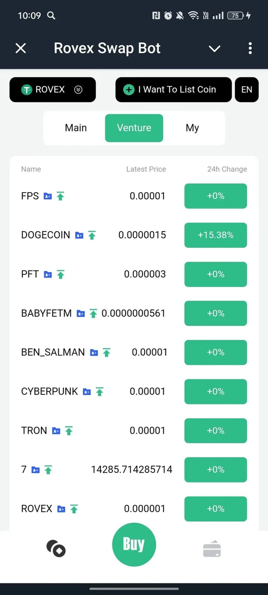
Task: Tap the blue folder icon beside PFT
Action: pos(48,274)
